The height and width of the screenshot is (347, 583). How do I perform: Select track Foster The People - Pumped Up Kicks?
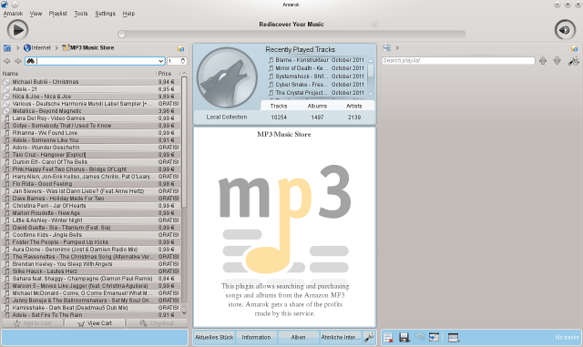pyautogui.click(x=91, y=242)
